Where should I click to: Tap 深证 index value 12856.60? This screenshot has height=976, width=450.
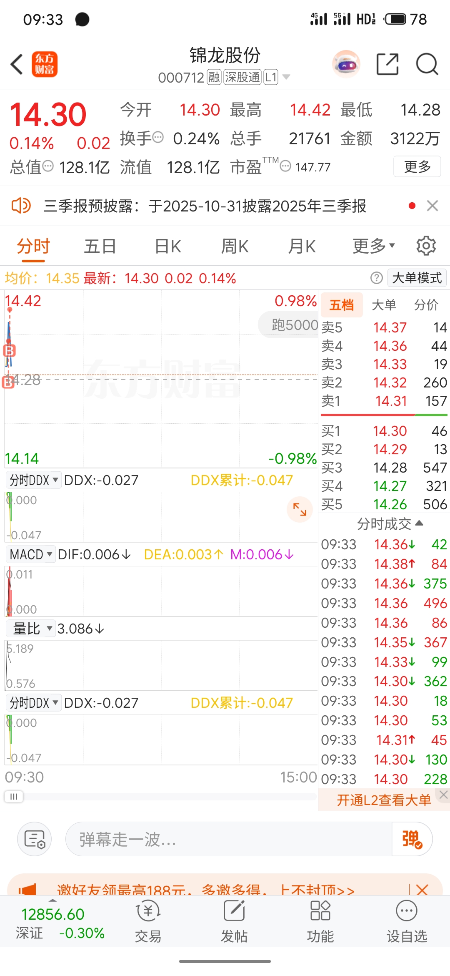point(53,914)
